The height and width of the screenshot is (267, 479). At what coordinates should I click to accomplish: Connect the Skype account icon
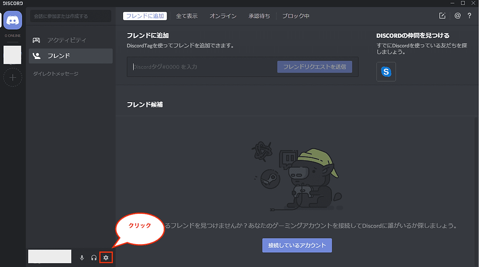click(386, 72)
